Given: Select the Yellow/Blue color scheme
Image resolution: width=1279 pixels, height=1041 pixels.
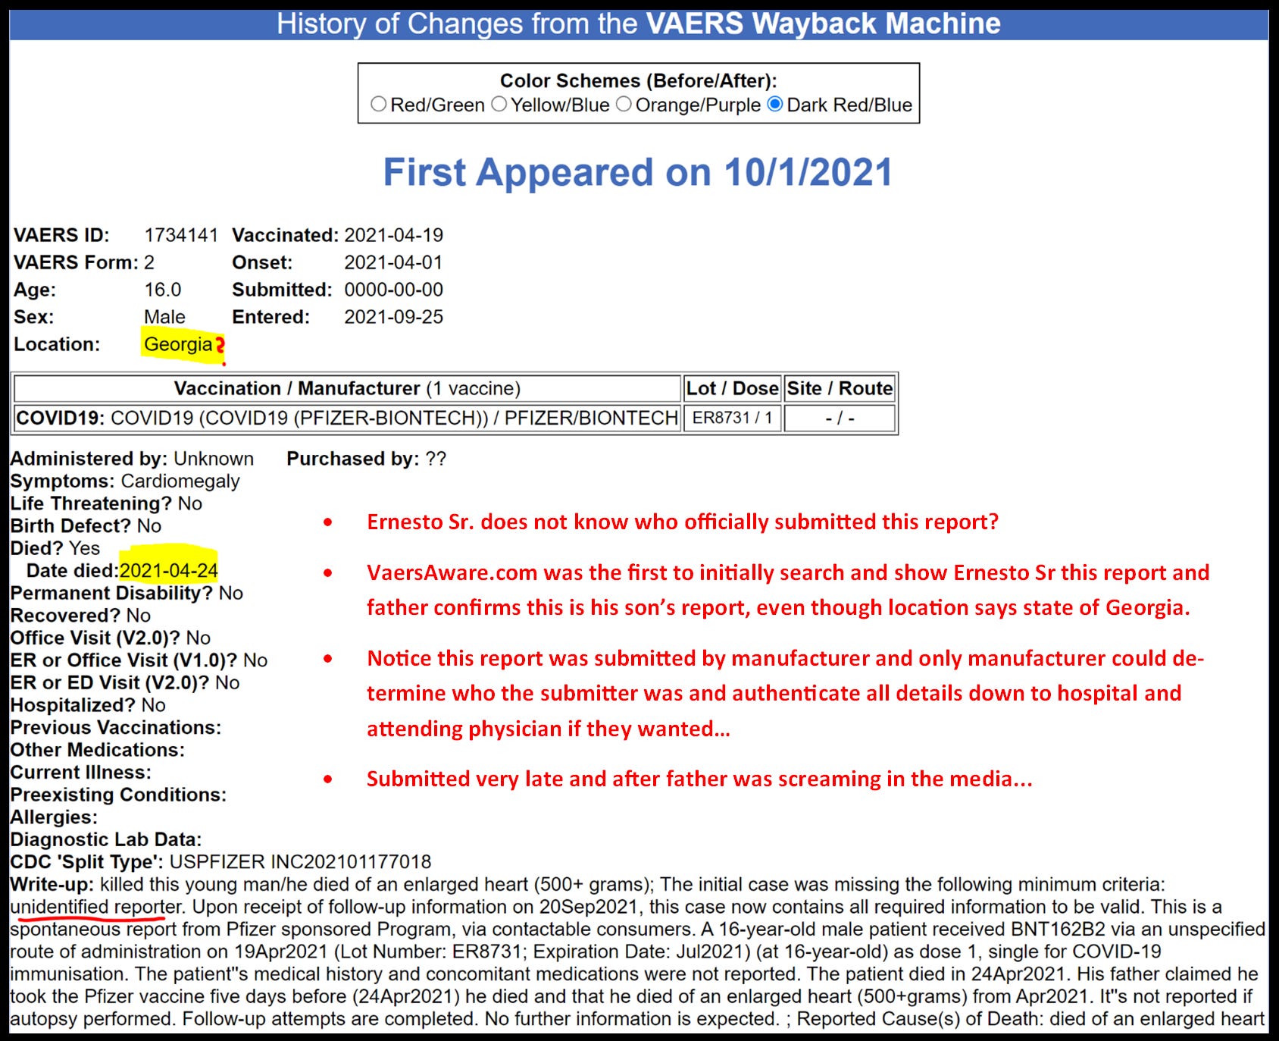Looking at the screenshot, I should 499,105.
